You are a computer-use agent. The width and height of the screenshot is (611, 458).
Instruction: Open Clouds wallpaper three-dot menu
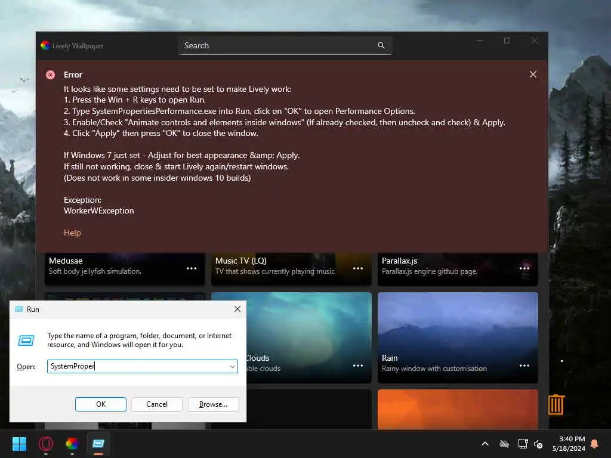(x=358, y=366)
